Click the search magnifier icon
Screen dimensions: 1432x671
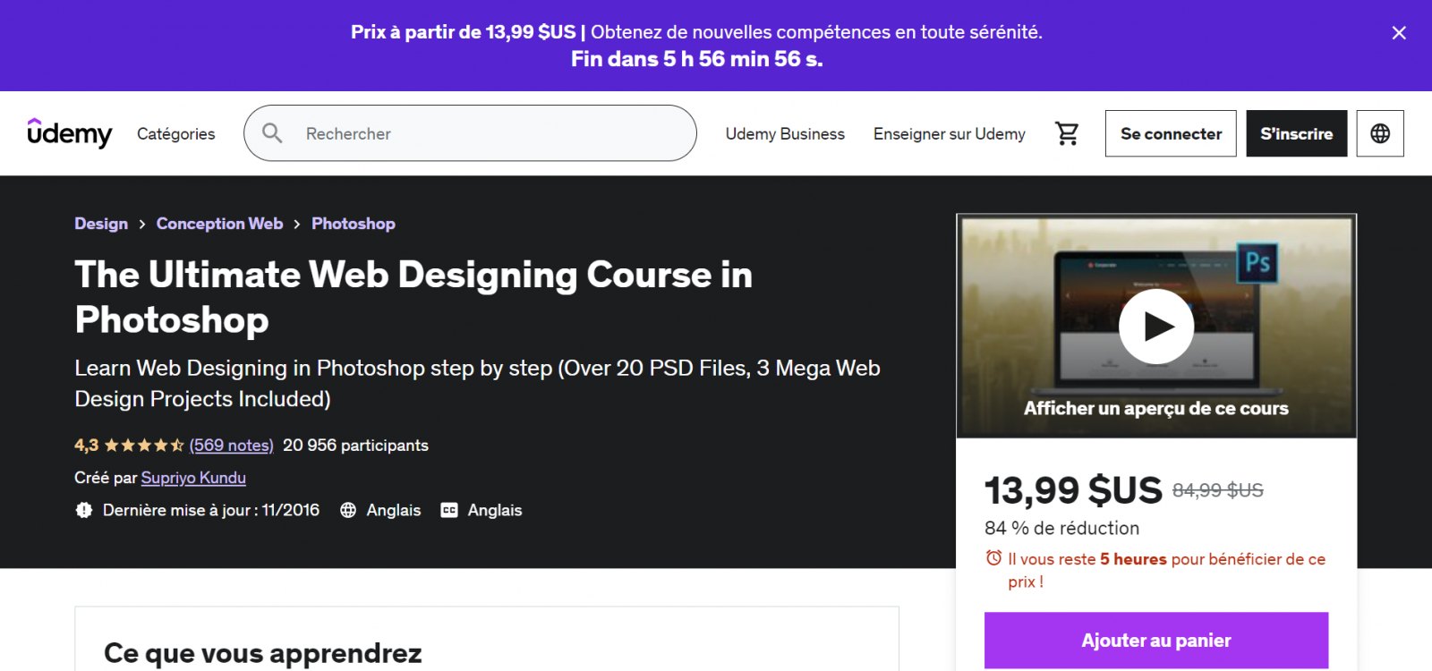272,133
